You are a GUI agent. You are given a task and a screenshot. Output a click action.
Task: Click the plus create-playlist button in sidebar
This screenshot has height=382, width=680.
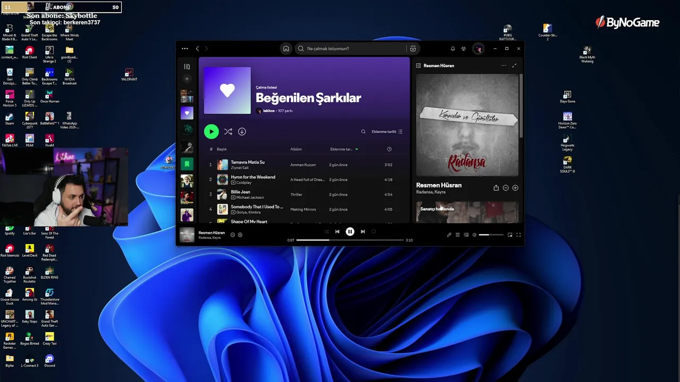186,79
